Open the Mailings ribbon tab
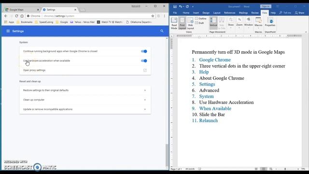The height and width of the screenshot is (174, 309). [x=243, y=13]
